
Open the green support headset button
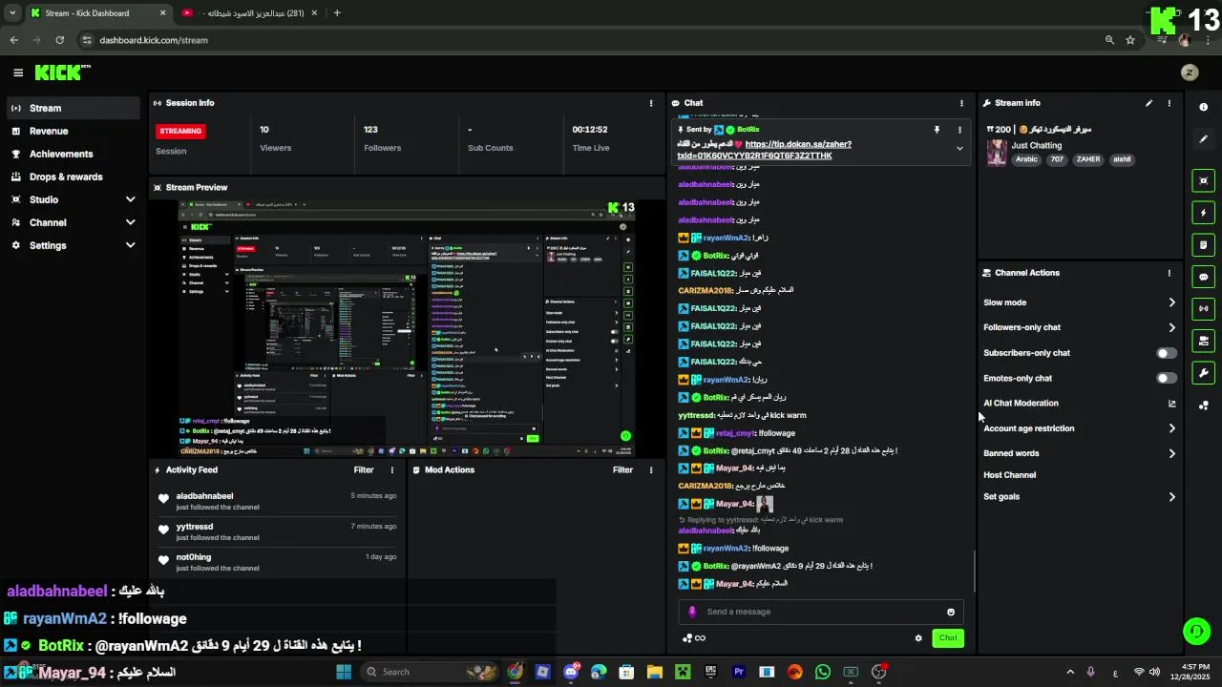(1196, 631)
